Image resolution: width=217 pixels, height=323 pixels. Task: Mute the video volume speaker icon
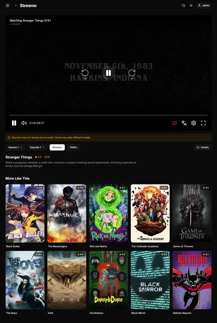tap(24, 123)
